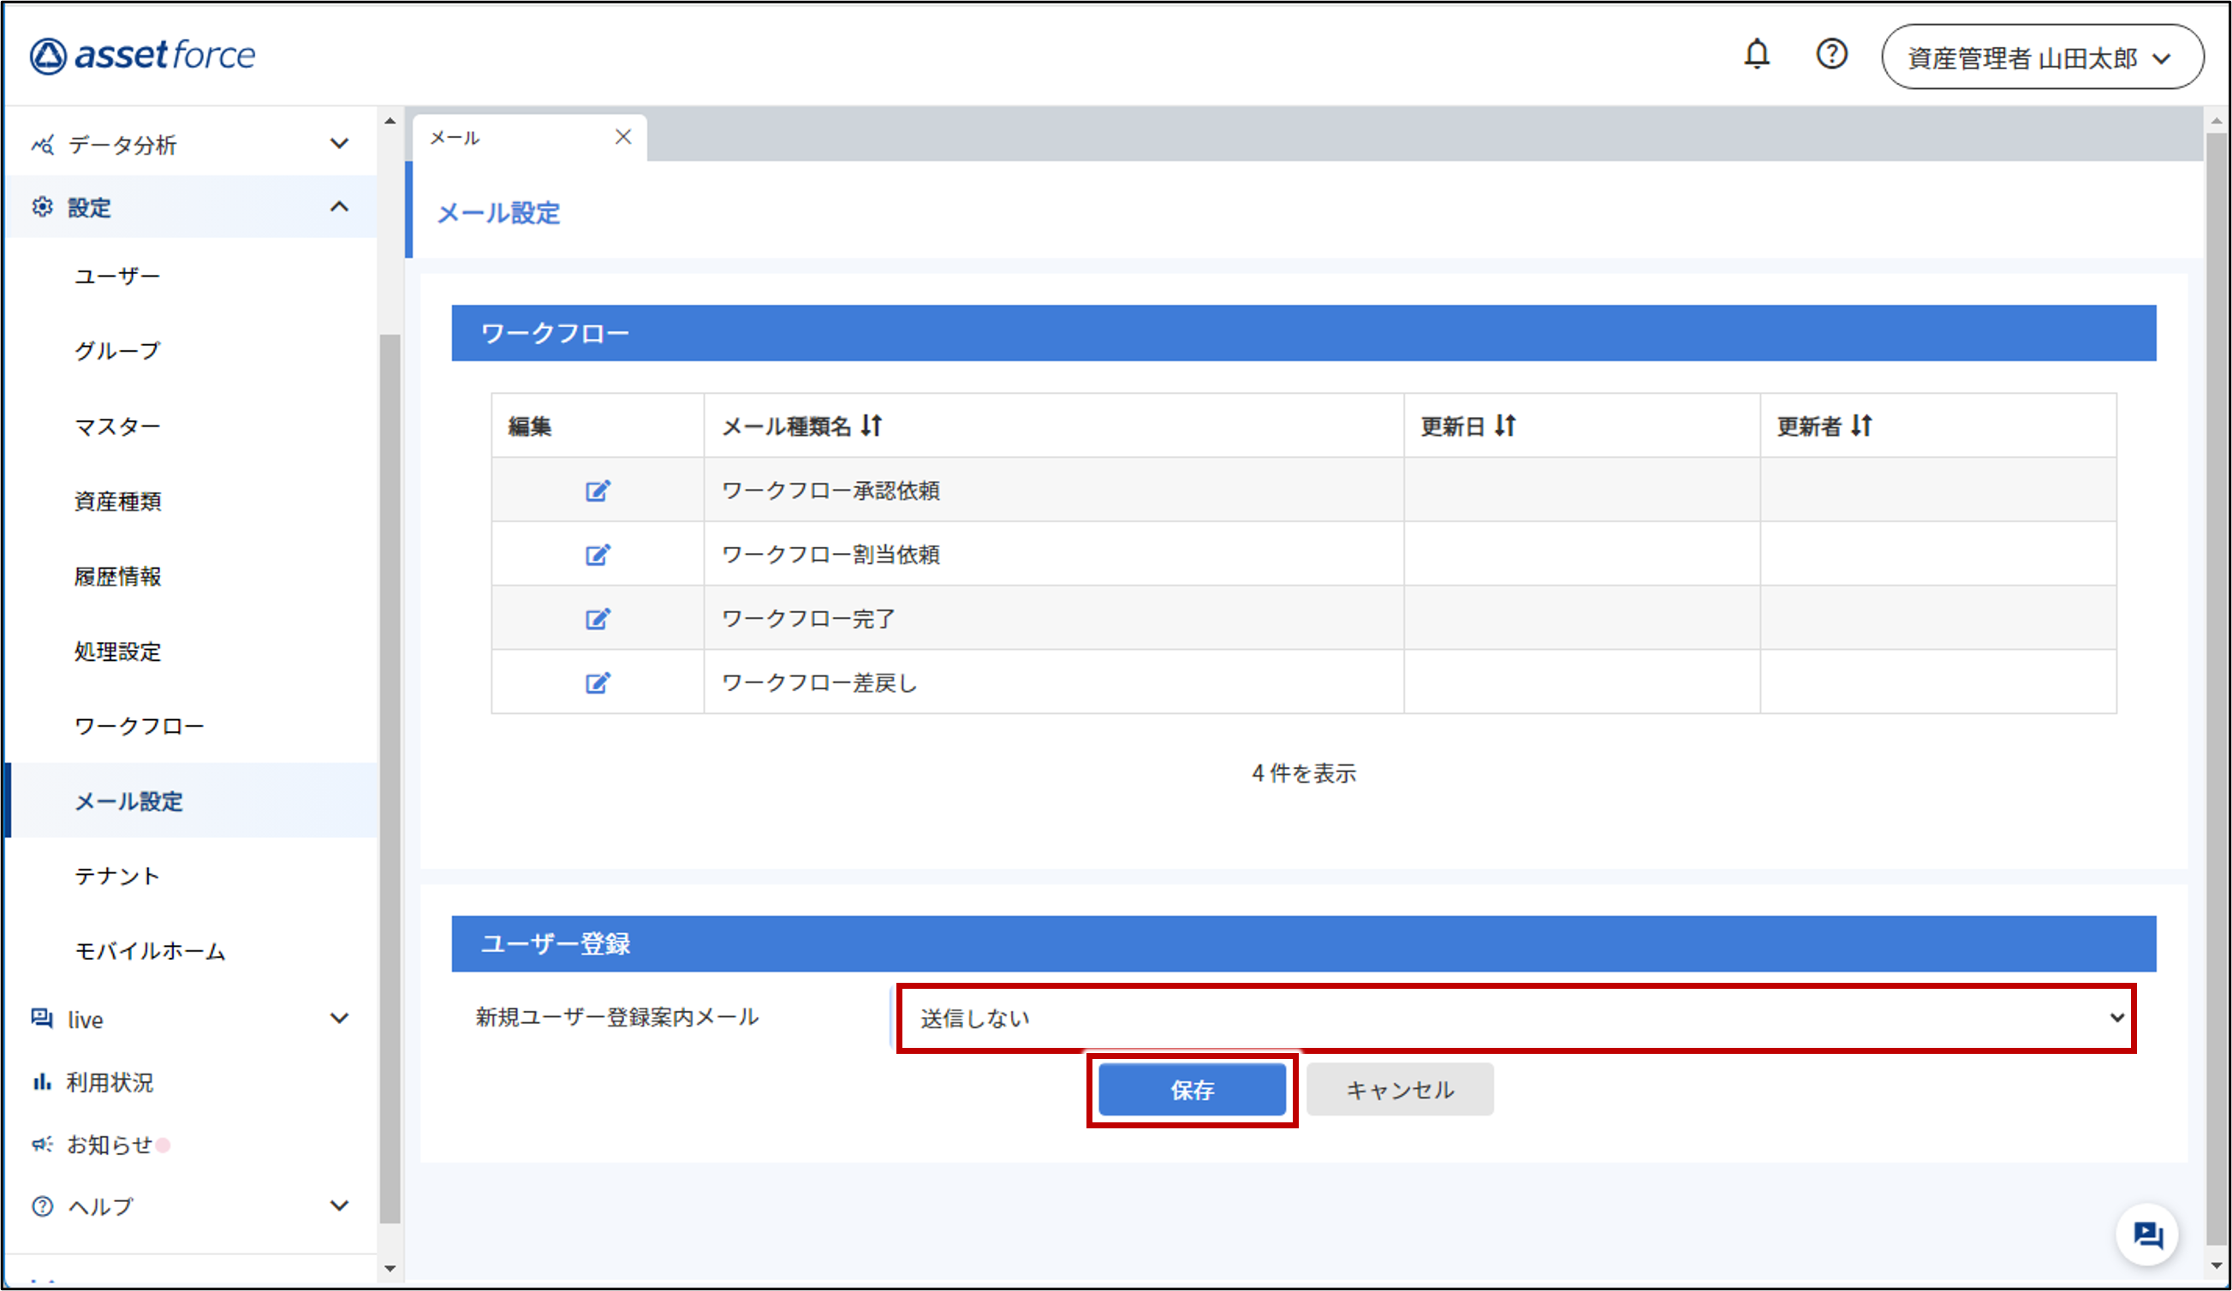2232x1291 pixels.
Task: Open マスター in the settings menu
Action: tap(117, 427)
